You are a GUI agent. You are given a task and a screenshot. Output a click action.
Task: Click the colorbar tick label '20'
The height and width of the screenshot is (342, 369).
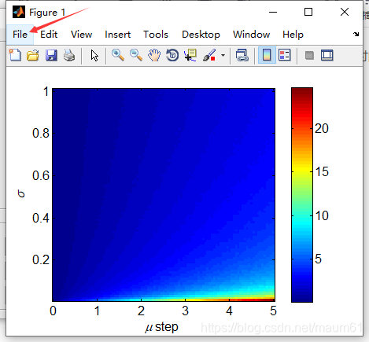322,128
